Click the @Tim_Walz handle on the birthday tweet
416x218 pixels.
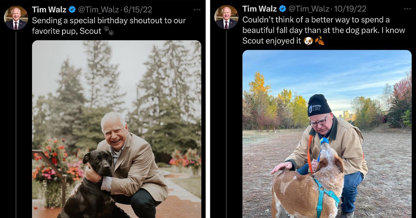pos(98,9)
